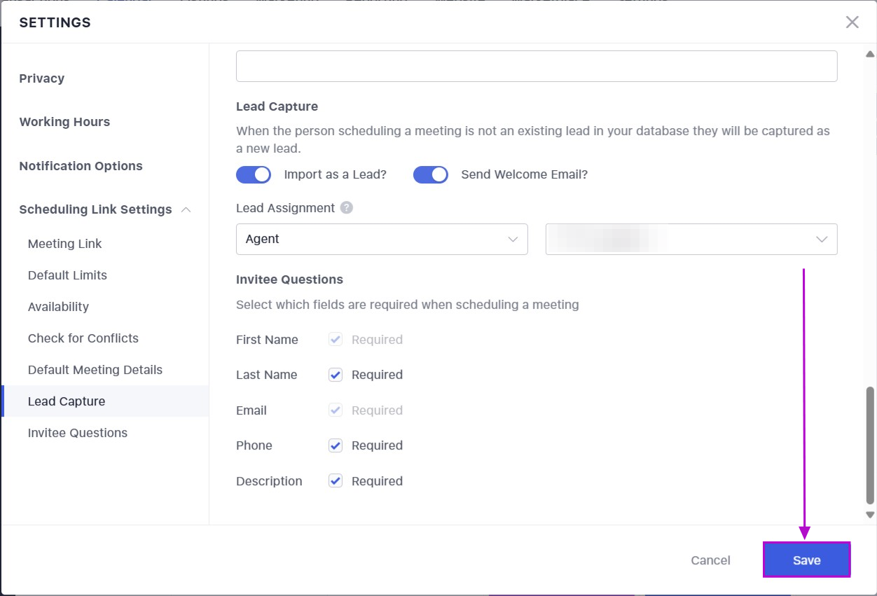Uncheck Phone Required checkbox
877x596 pixels.
click(x=336, y=445)
